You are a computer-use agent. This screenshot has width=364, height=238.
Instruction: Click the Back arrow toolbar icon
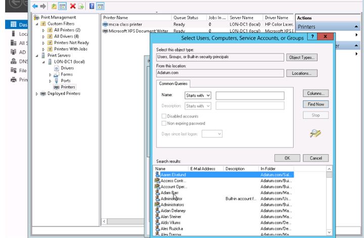click(35, 6)
